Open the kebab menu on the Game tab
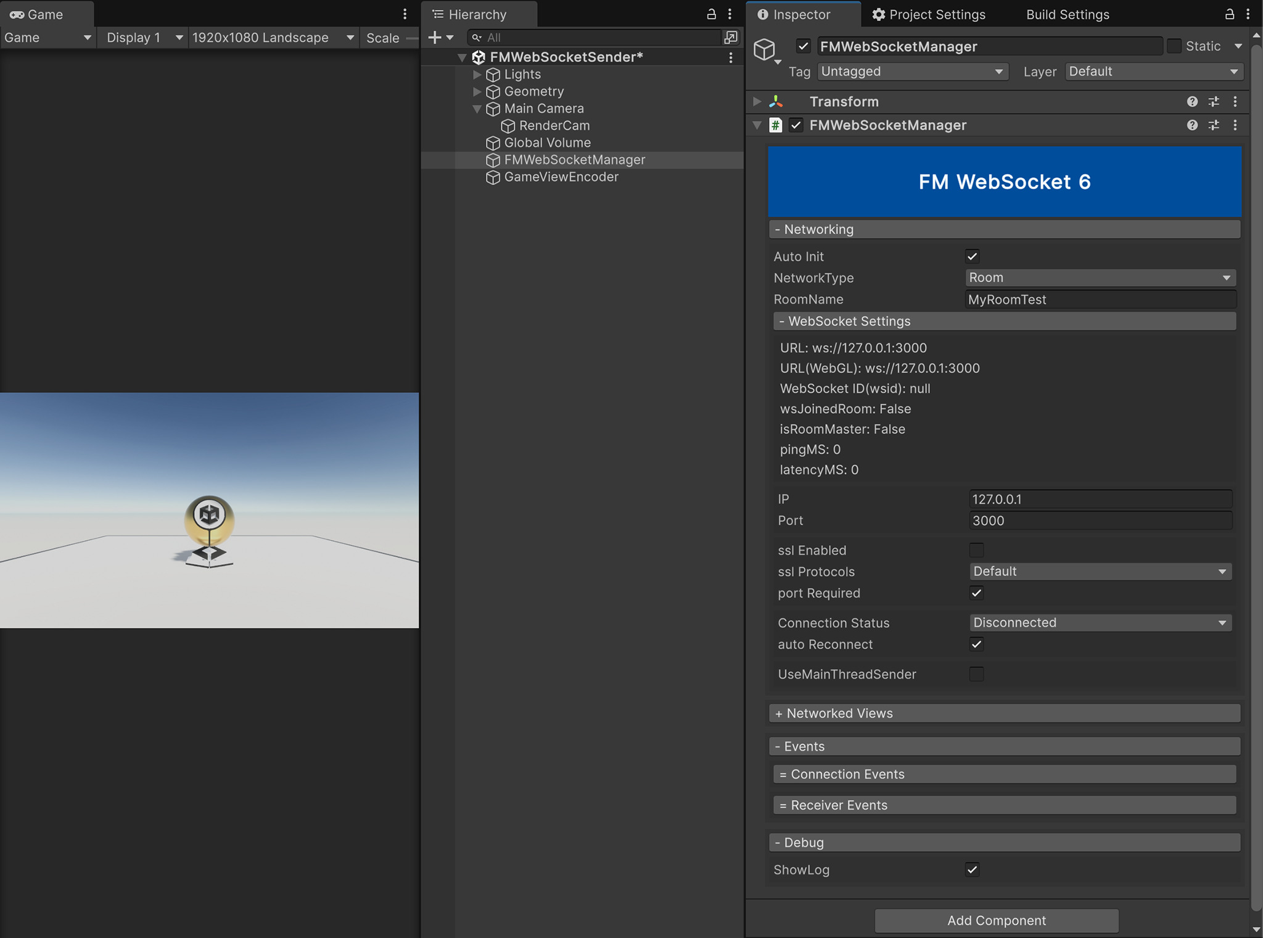The height and width of the screenshot is (938, 1263). (x=405, y=14)
